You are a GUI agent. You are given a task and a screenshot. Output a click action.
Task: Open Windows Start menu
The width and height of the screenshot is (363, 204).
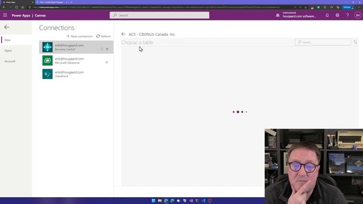(153, 201)
